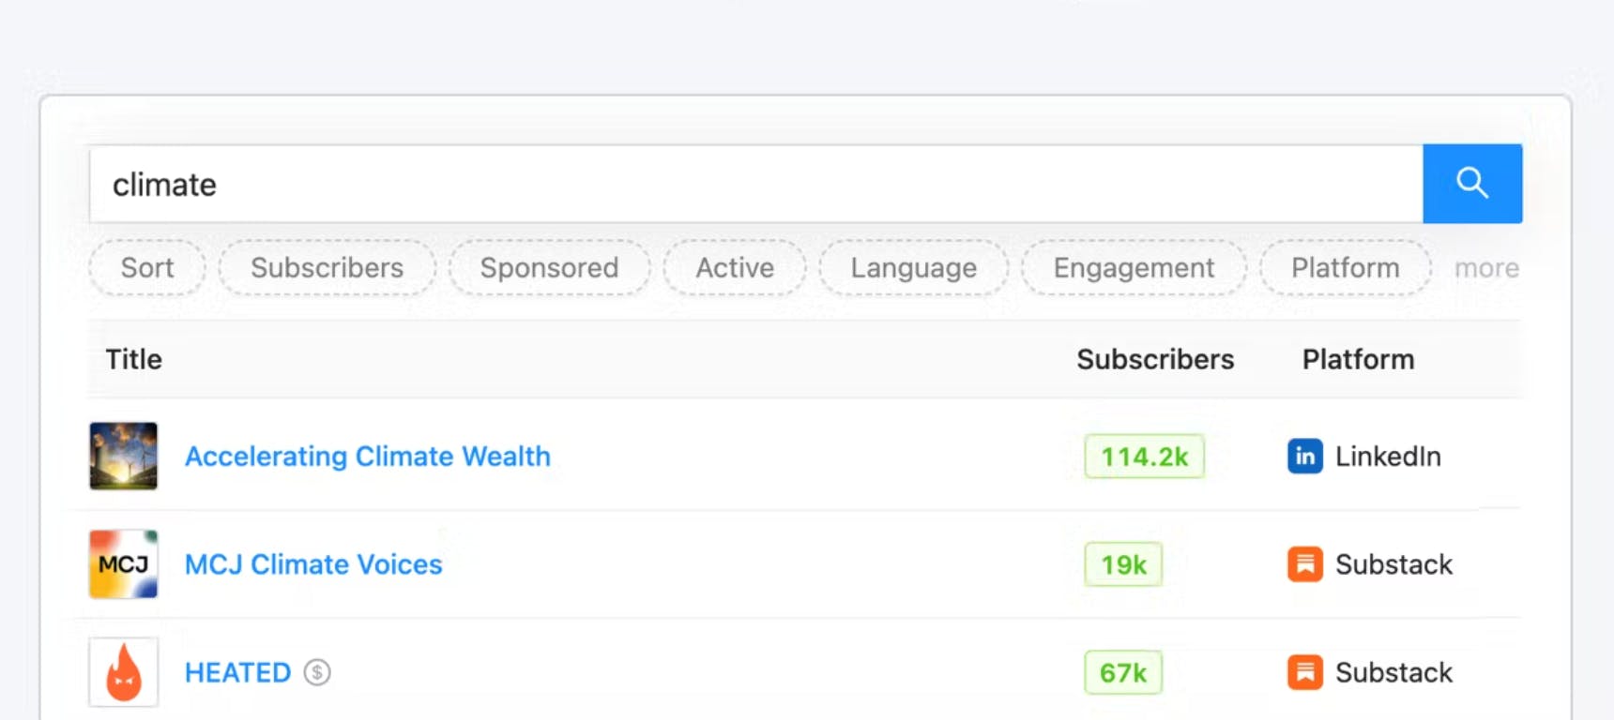Click the LinkedIn platform icon
1614x720 pixels.
click(1304, 457)
